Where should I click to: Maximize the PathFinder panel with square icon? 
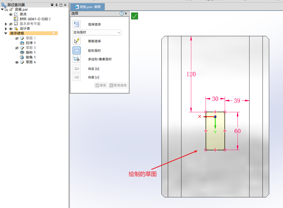(61, 5)
